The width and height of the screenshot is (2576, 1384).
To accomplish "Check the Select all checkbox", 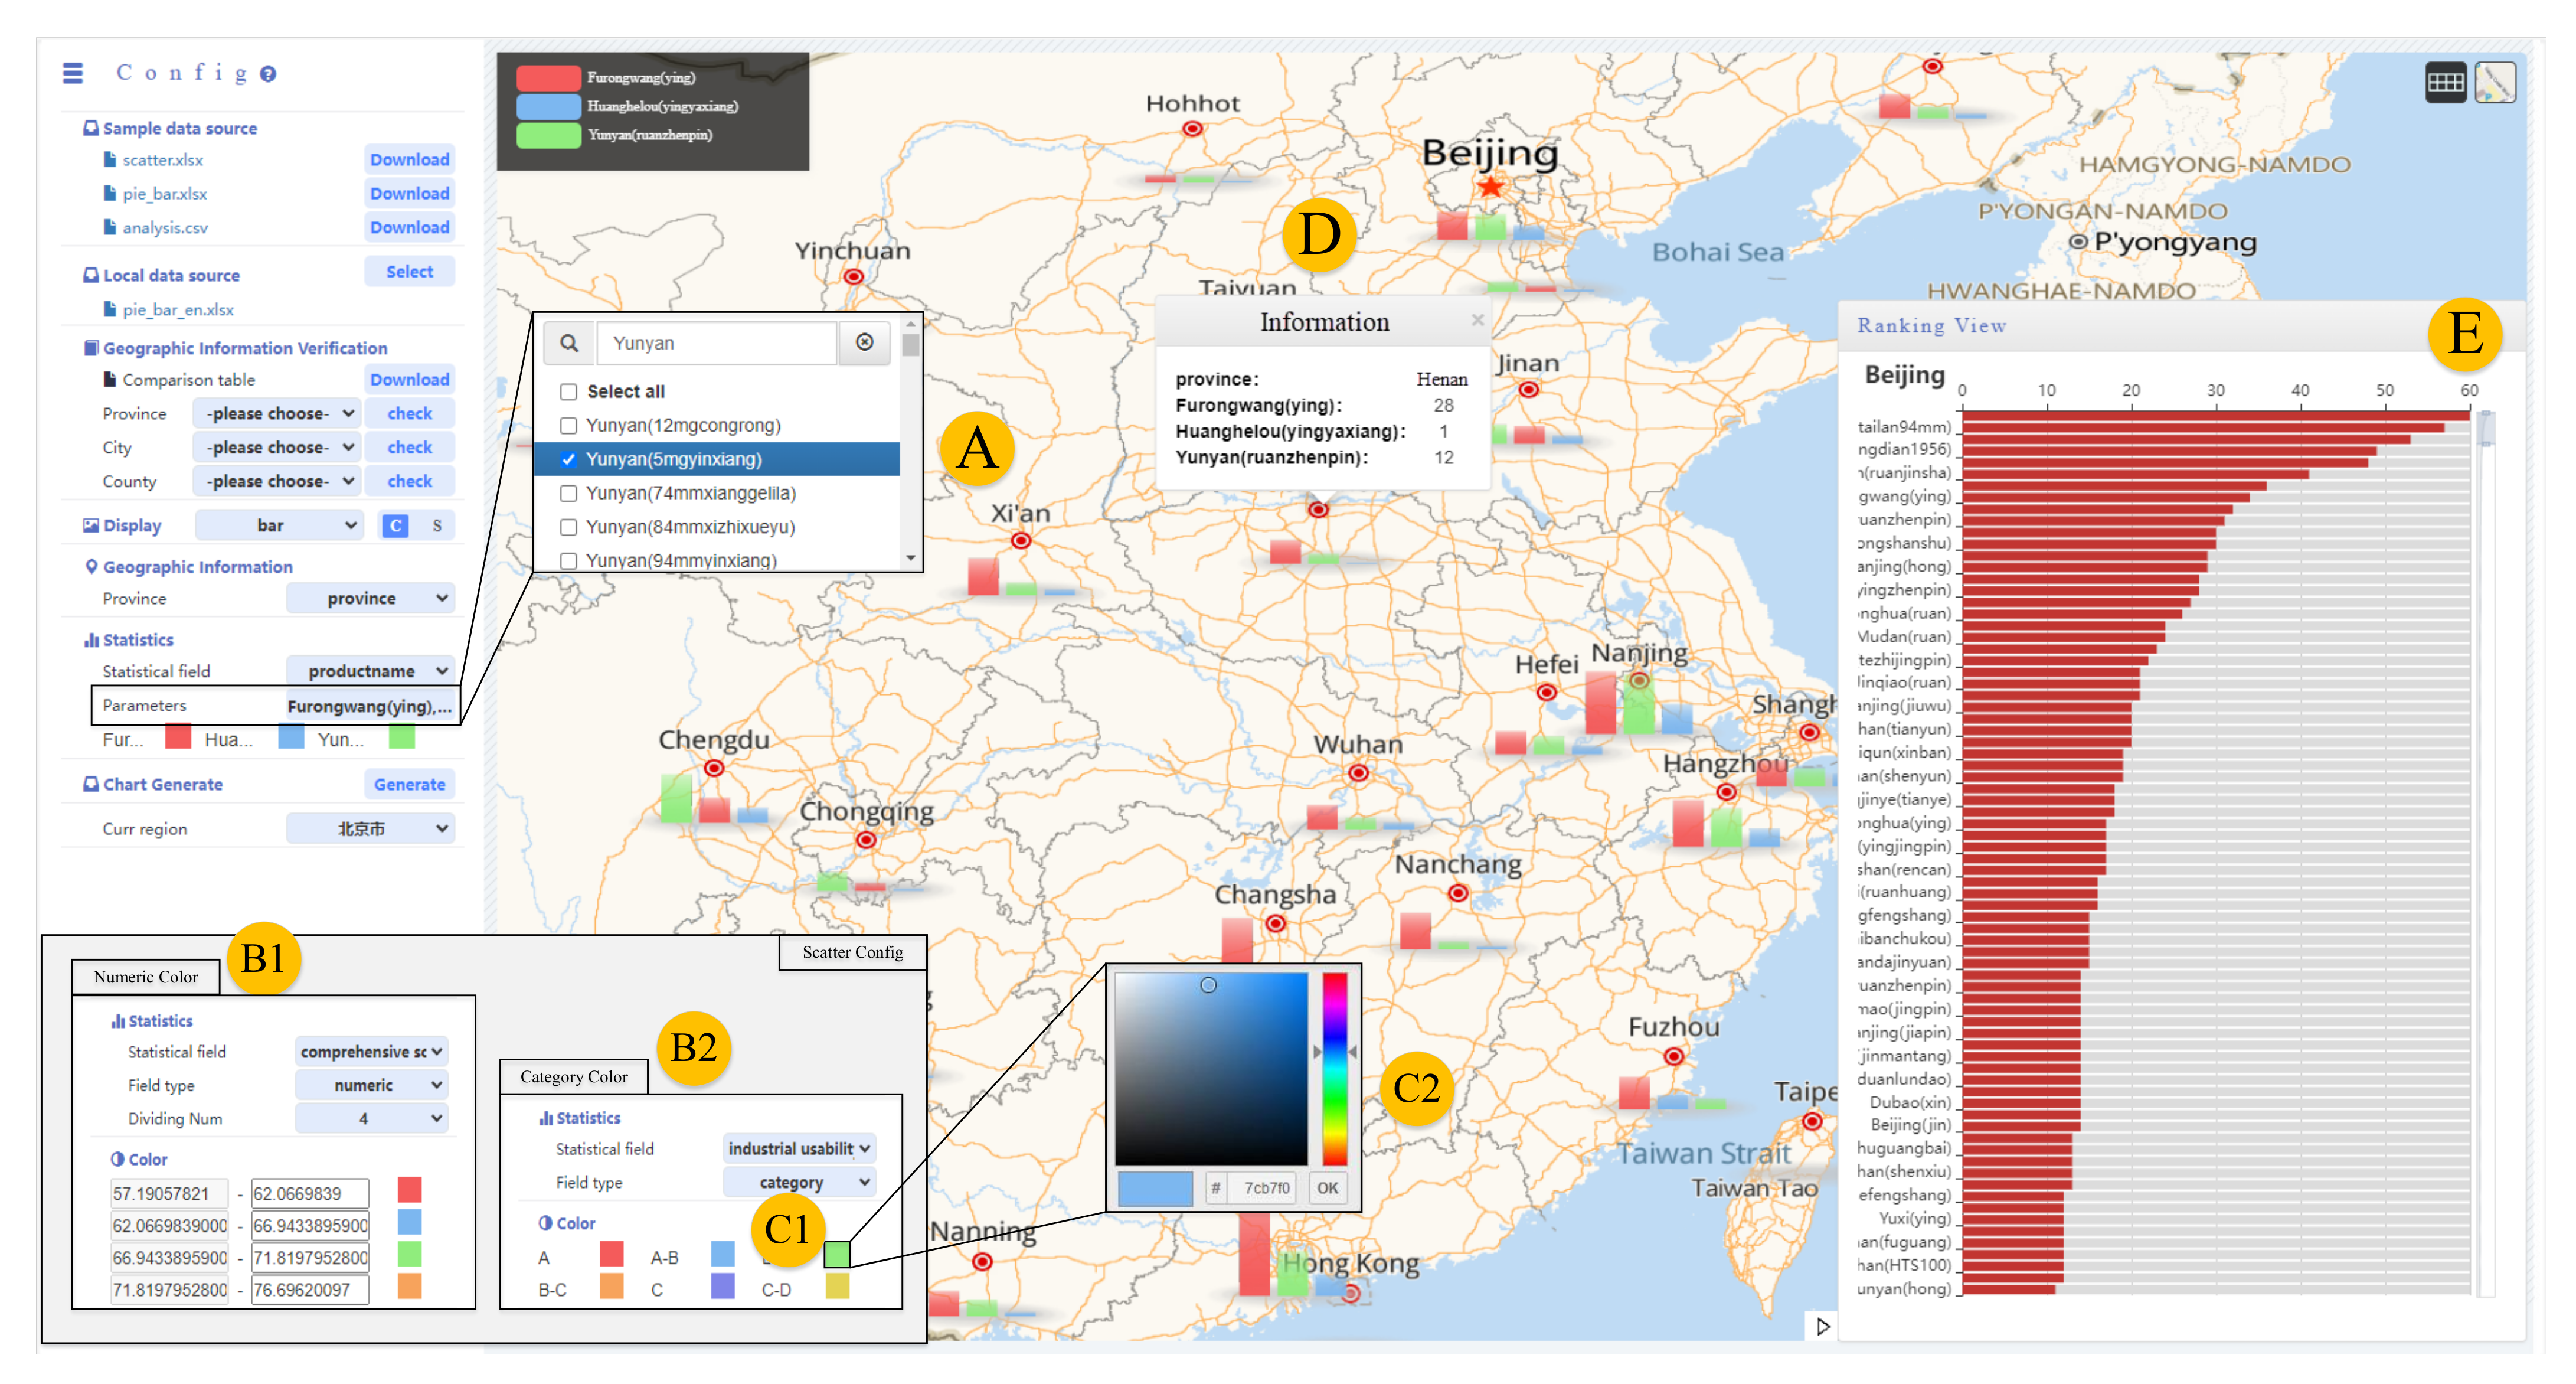I will pyautogui.click(x=569, y=392).
